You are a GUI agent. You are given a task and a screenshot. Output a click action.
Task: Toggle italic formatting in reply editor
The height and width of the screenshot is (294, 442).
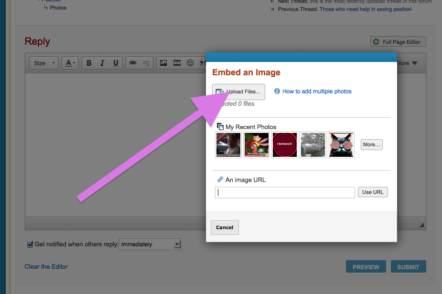click(x=102, y=63)
